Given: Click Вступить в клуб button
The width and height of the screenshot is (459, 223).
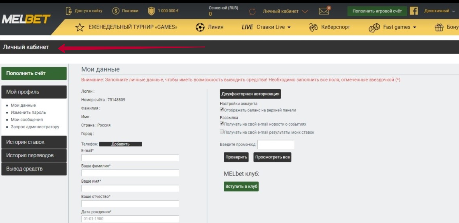Looking at the screenshot, I should tap(241, 186).
